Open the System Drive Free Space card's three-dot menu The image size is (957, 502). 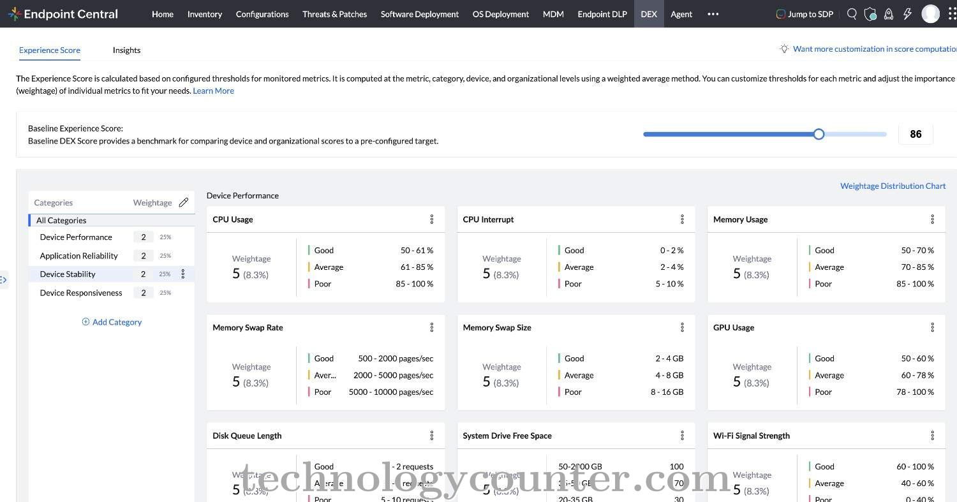coord(682,436)
